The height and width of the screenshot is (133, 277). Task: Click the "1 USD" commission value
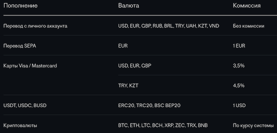click(239, 105)
